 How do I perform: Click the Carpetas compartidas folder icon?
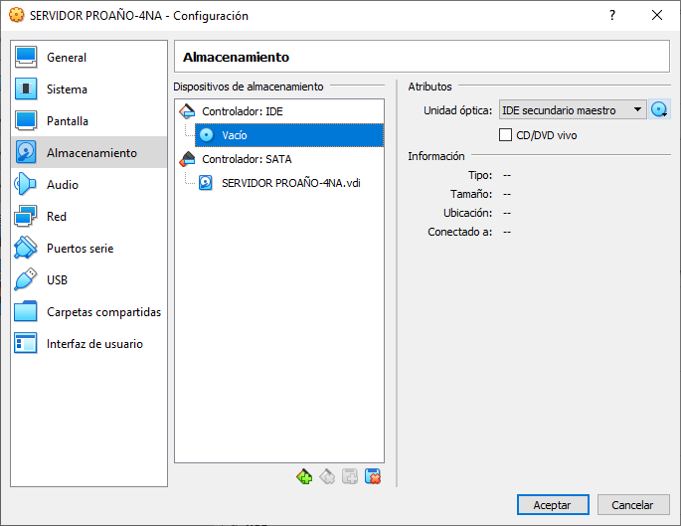[x=26, y=311]
